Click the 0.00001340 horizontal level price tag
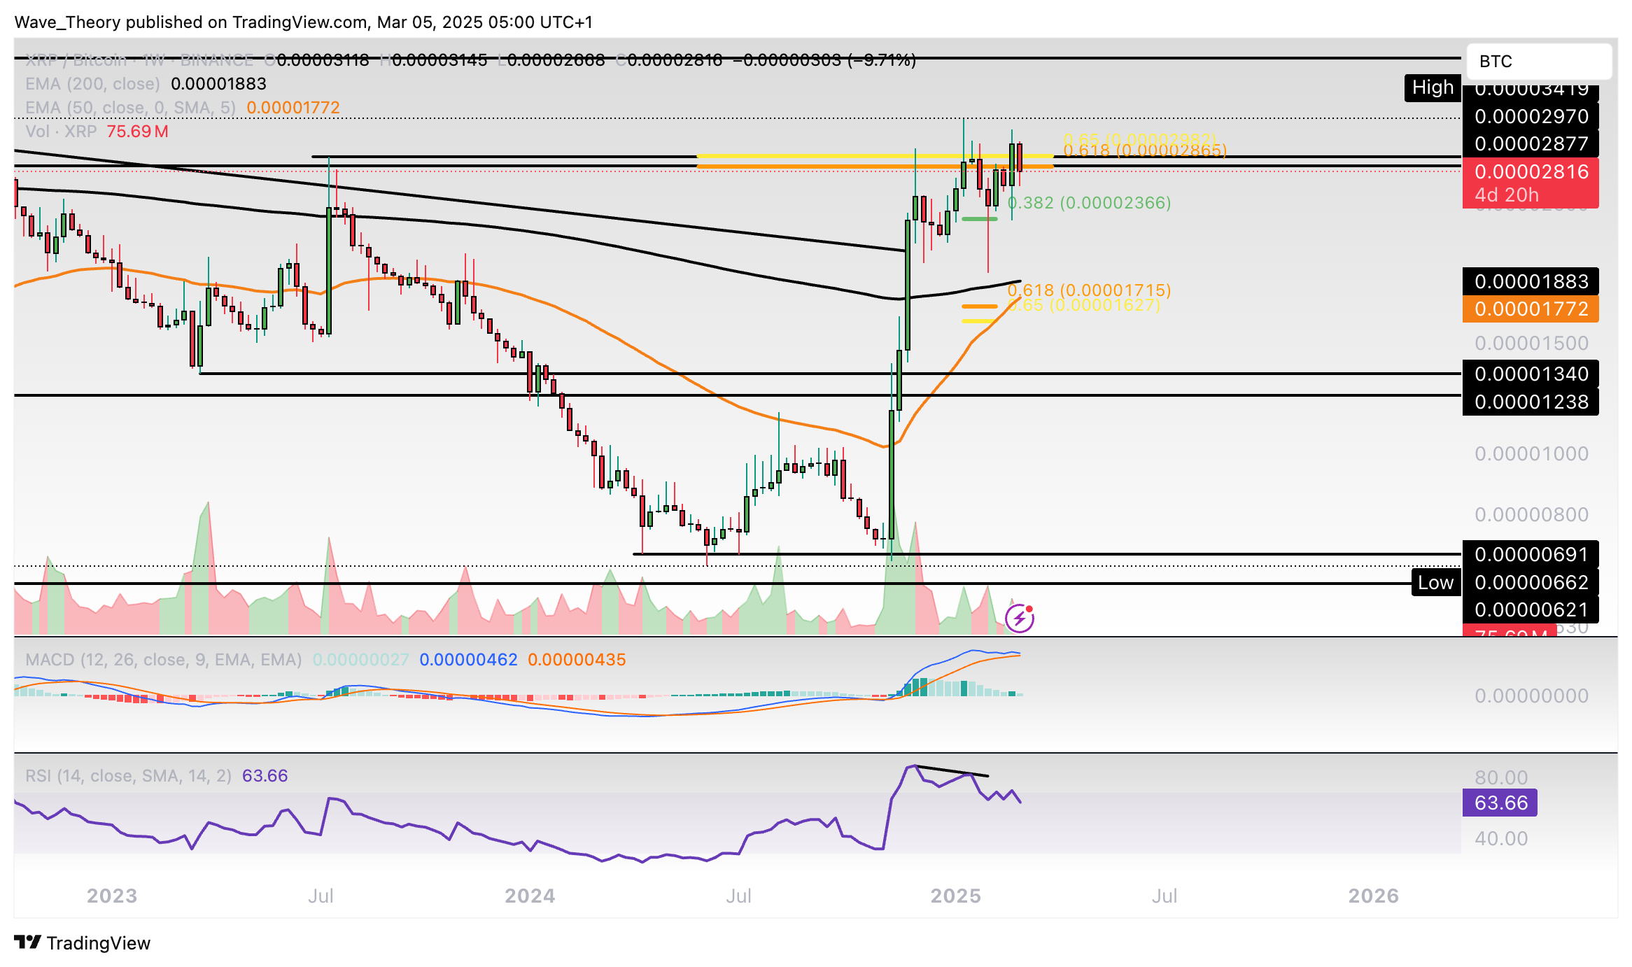Screen dimensions: 1632x967 click(1531, 374)
